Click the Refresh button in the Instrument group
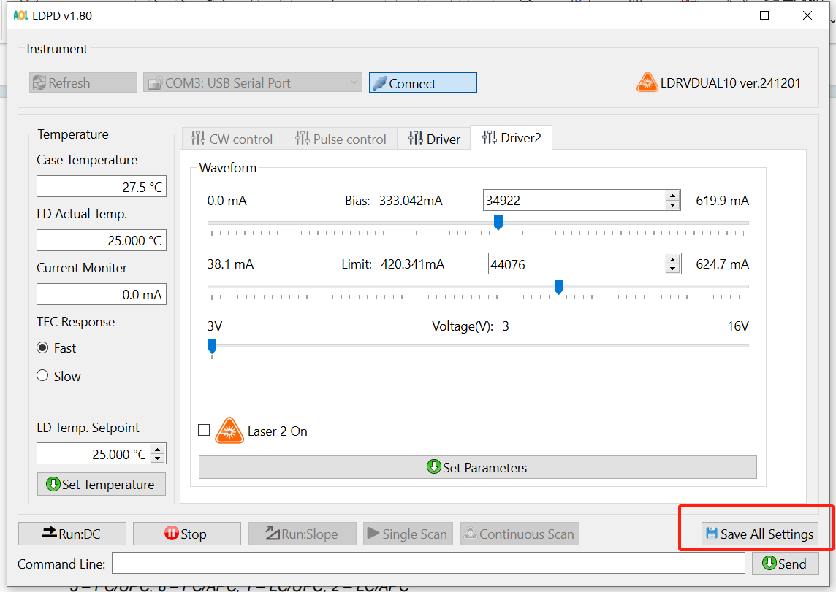This screenshot has width=836, height=592. click(x=83, y=83)
